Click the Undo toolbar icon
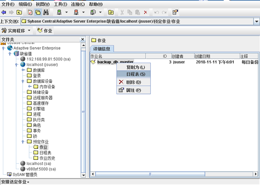Image resolution: width=260 pixels, height=185 pixels. [x=157, y=12]
